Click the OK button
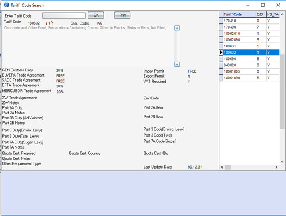Viewport: 286px width, 216px height. coord(96,15)
